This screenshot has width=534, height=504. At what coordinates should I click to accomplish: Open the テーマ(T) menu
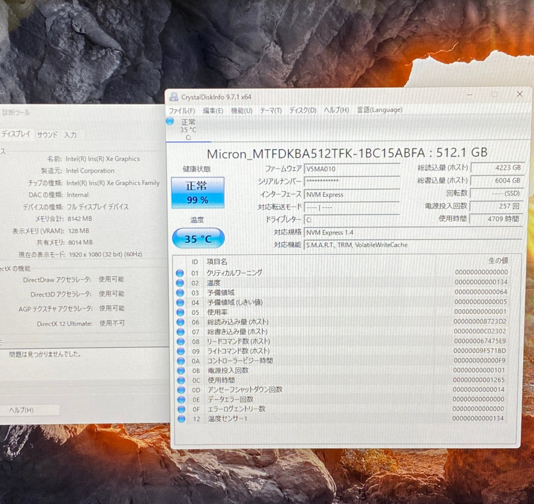click(x=271, y=110)
